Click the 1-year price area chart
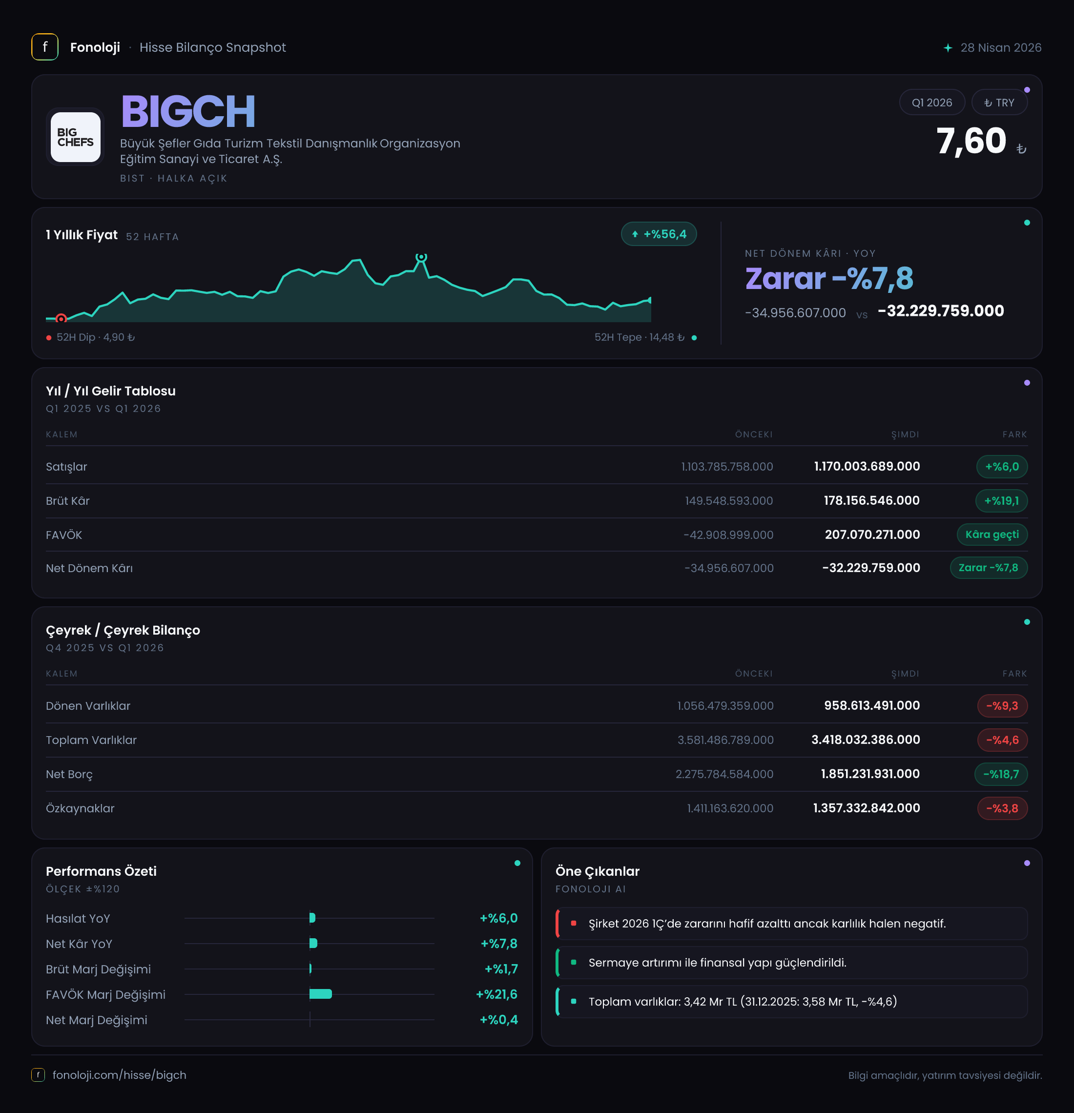Viewport: 1074px width, 1113px height. (x=348, y=289)
